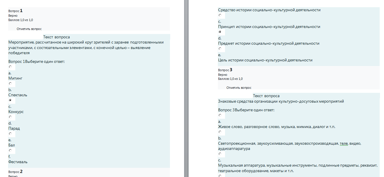Click the Верно status under Вопрос 3

[x=223, y=75]
